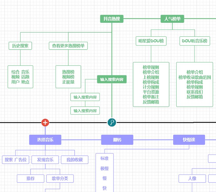
Task: Select the 人像 node
Action: [192, 178]
